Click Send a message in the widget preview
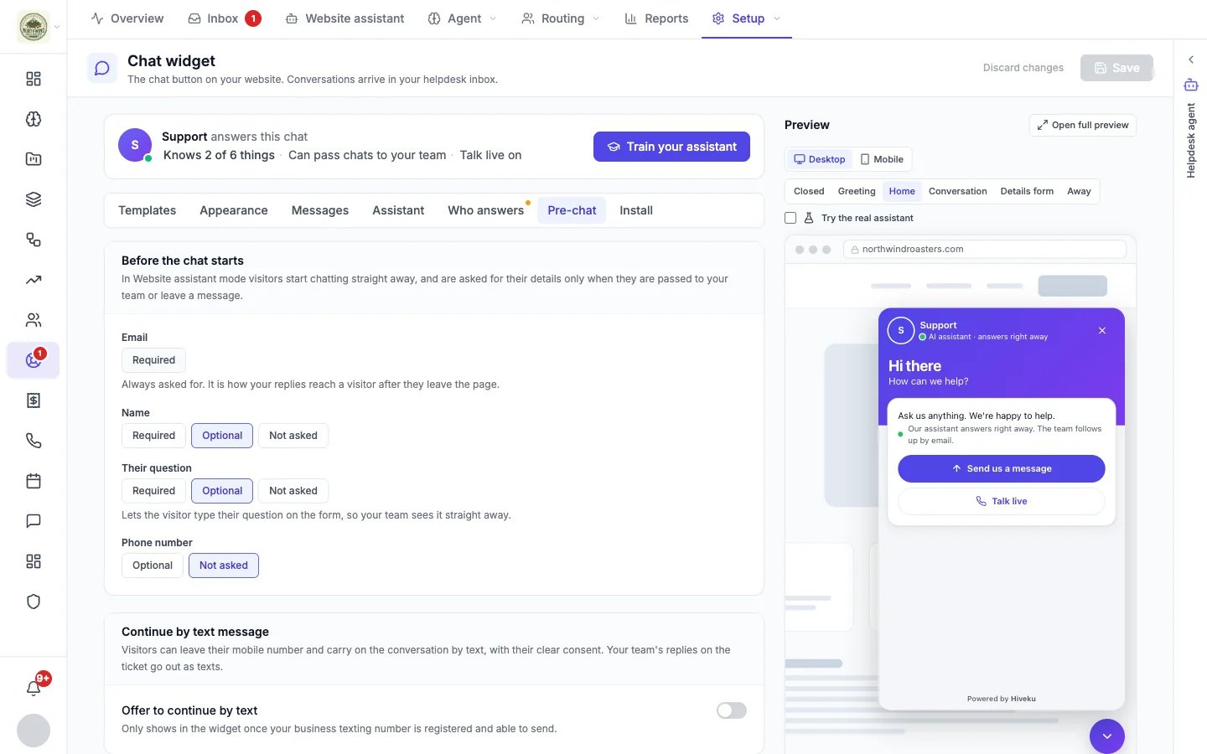This screenshot has height=754, width=1207. [x=1002, y=468]
